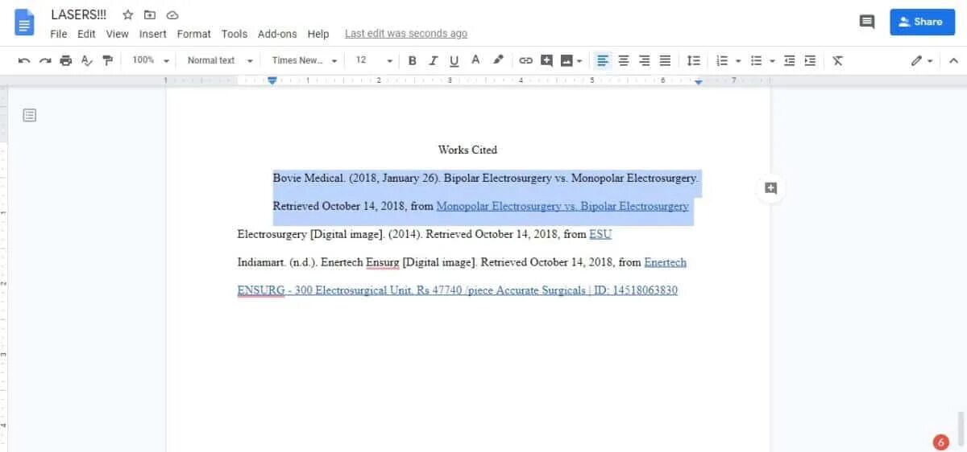The width and height of the screenshot is (967, 452).
Task: Open the Insert menu
Action: pos(153,34)
